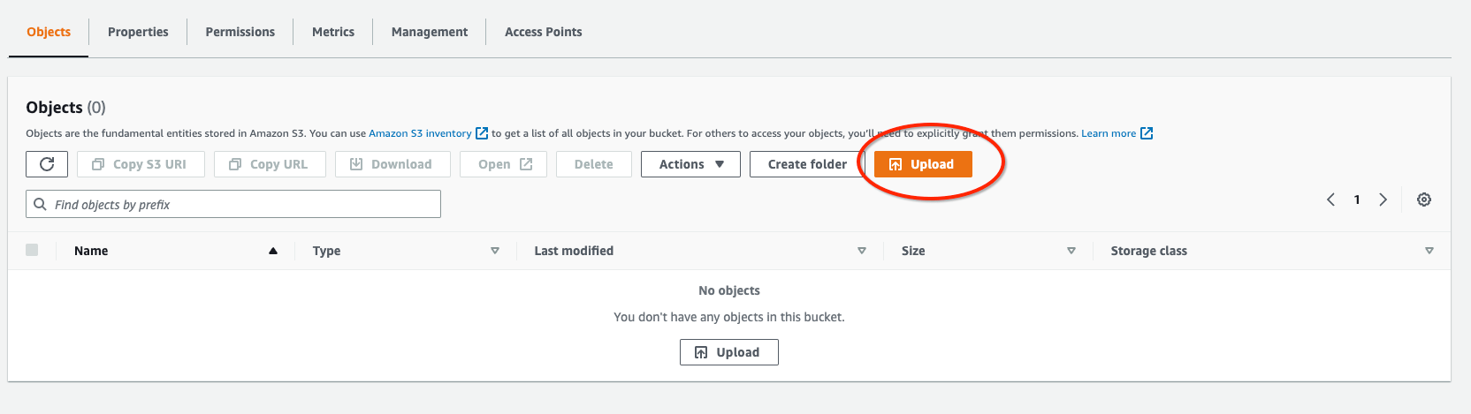Click the Create folder button
Screen dimensions: 1471x414
pyautogui.click(x=806, y=164)
